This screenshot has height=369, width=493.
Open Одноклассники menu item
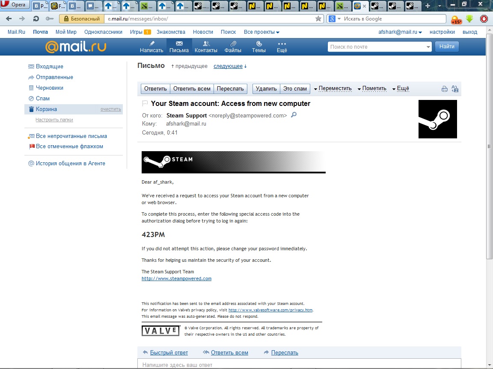click(x=103, y=32)
